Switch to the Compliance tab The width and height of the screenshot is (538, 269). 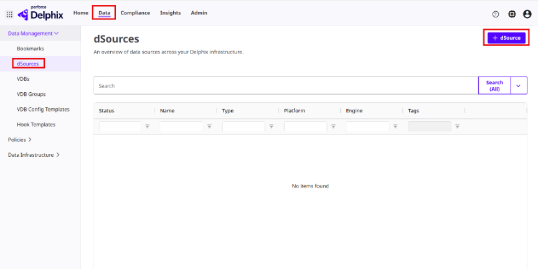click(135, 13)
